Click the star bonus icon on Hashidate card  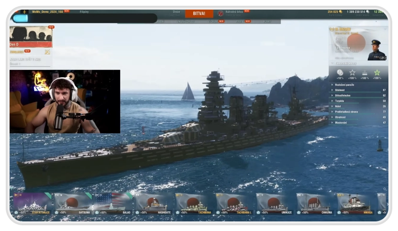(137, 212)
